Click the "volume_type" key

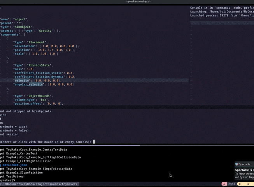25,100
